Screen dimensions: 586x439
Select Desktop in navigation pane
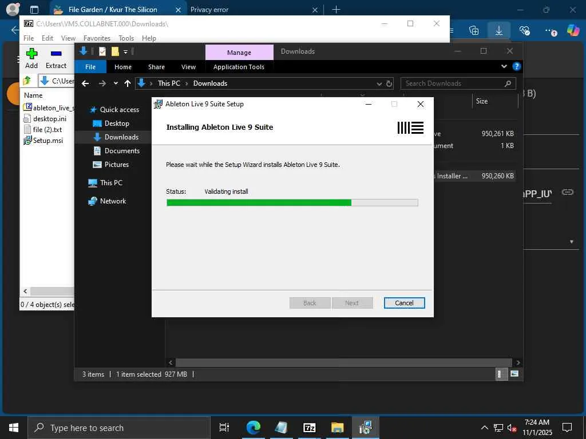(x=112, y=123)
